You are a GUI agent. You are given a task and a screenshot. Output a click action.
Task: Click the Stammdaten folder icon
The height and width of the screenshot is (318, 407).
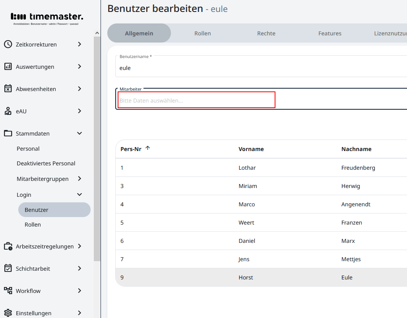point(8,134)
